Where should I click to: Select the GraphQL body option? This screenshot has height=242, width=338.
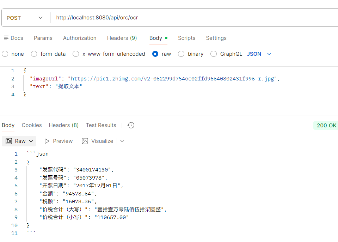pos(213,54)
